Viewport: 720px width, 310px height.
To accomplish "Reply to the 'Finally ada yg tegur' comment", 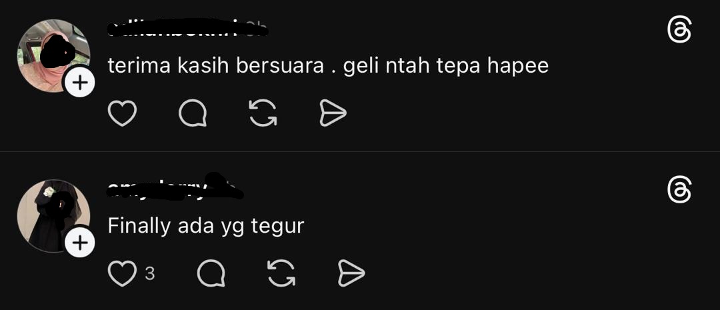I will click(211, 274).
